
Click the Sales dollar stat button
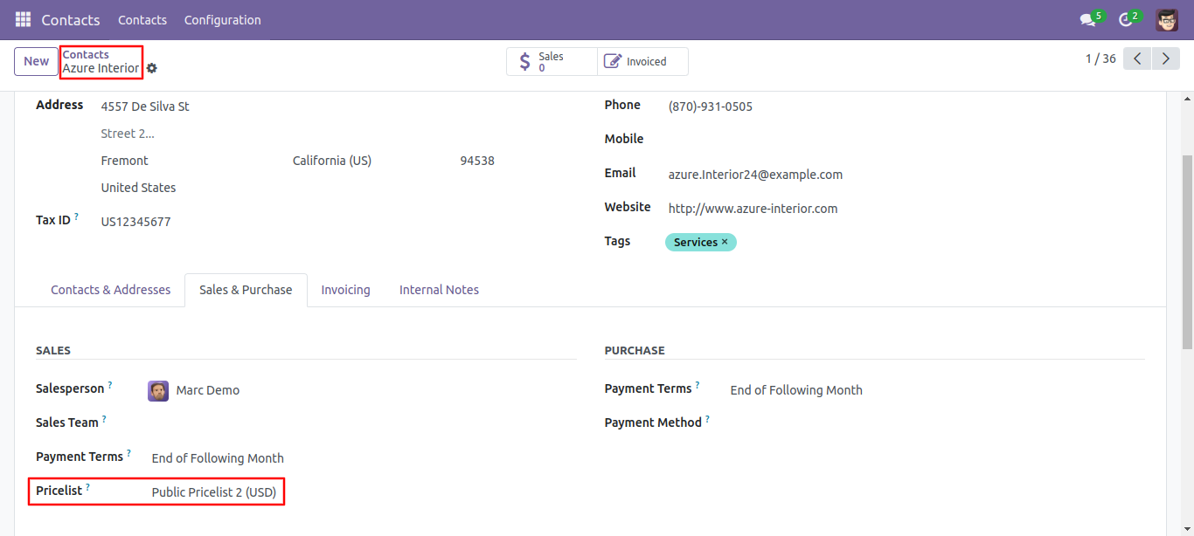coord(552,62)
